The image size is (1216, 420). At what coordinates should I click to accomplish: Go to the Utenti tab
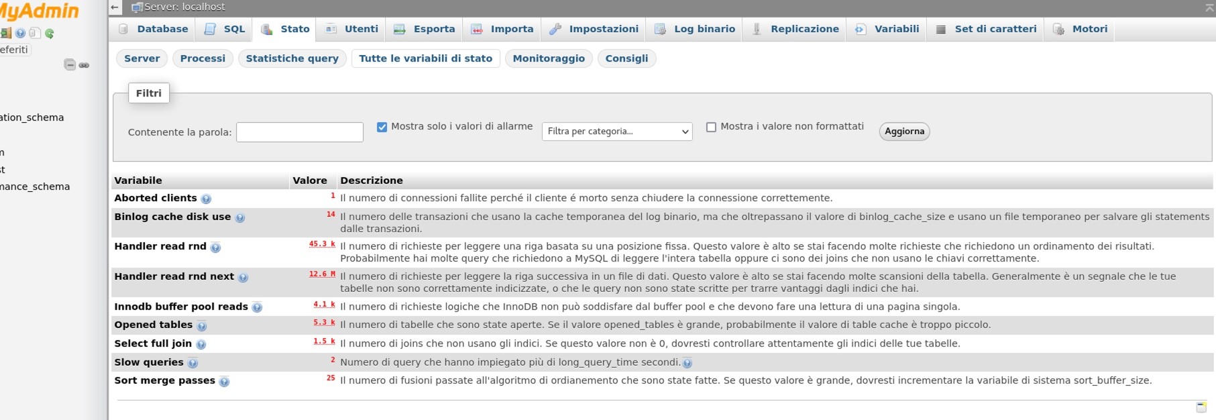pos(351,30)
